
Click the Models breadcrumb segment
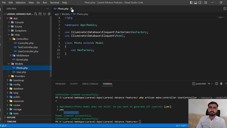tap(66, 14)
